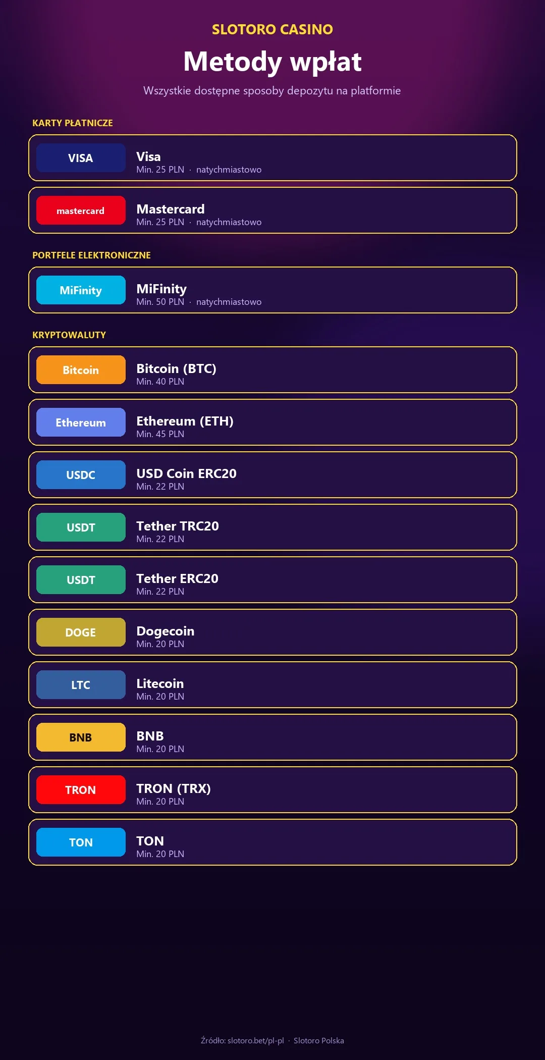Click the SLOTORO CASINO title text

click(272, 29)
